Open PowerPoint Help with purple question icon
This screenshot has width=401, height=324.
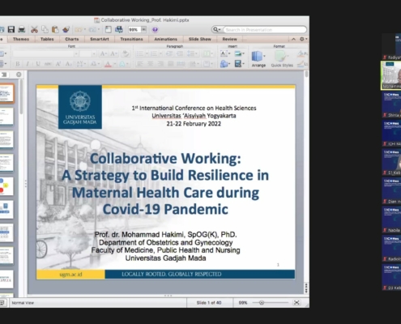(x=155, y=29)
